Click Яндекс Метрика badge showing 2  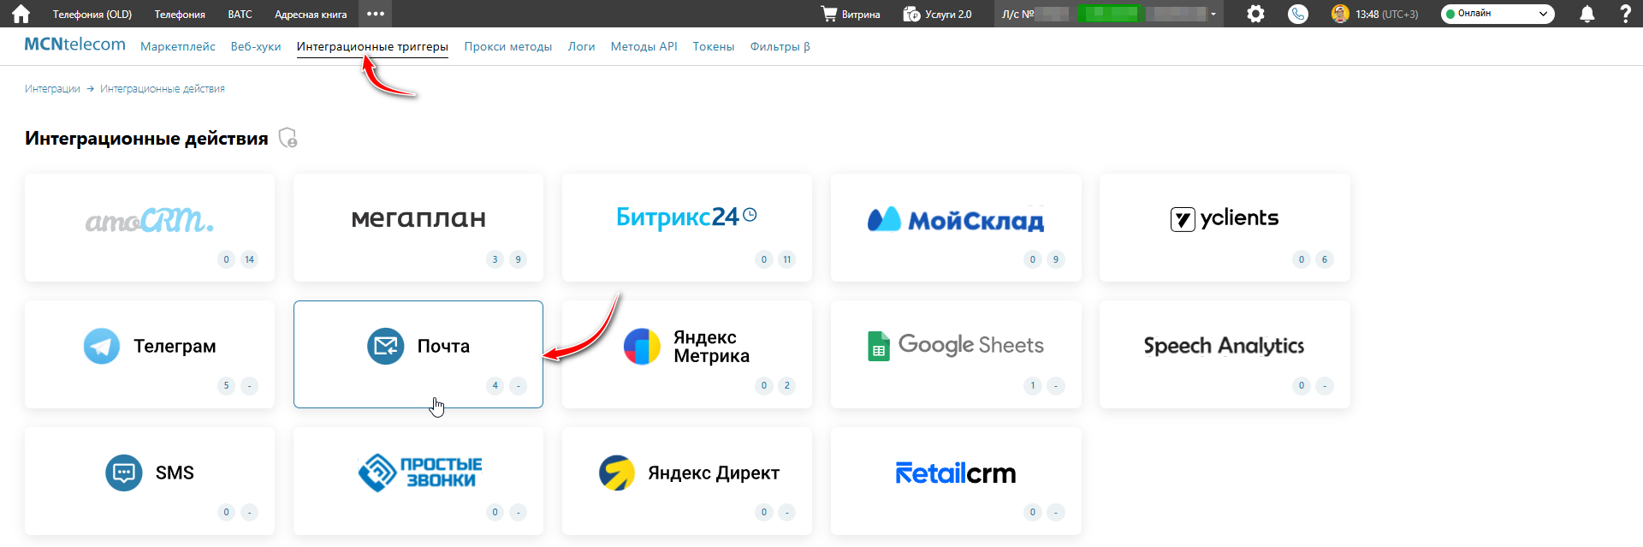point(787,386)
